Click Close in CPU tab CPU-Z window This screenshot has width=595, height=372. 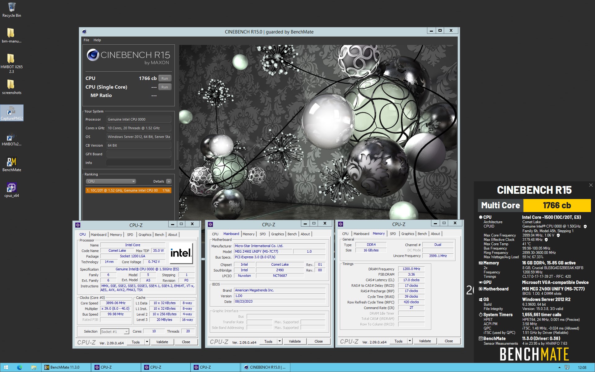click(186, 342)
